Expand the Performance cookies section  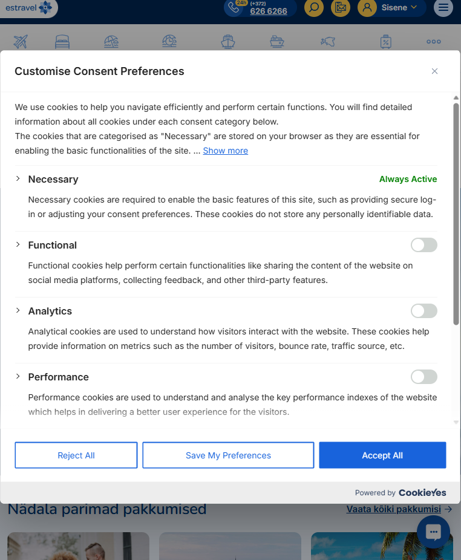click(x=18, y=376)
